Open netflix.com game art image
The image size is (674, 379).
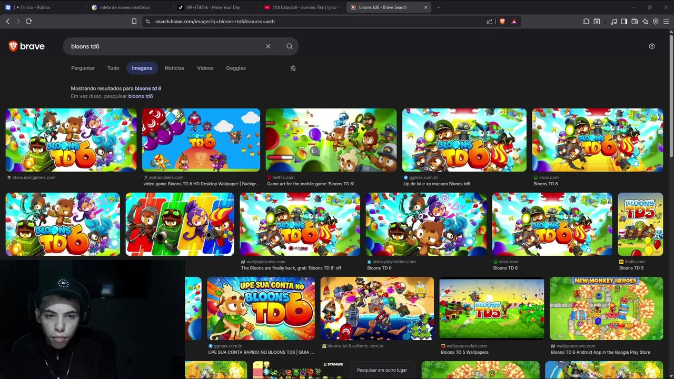click(331, 140)
